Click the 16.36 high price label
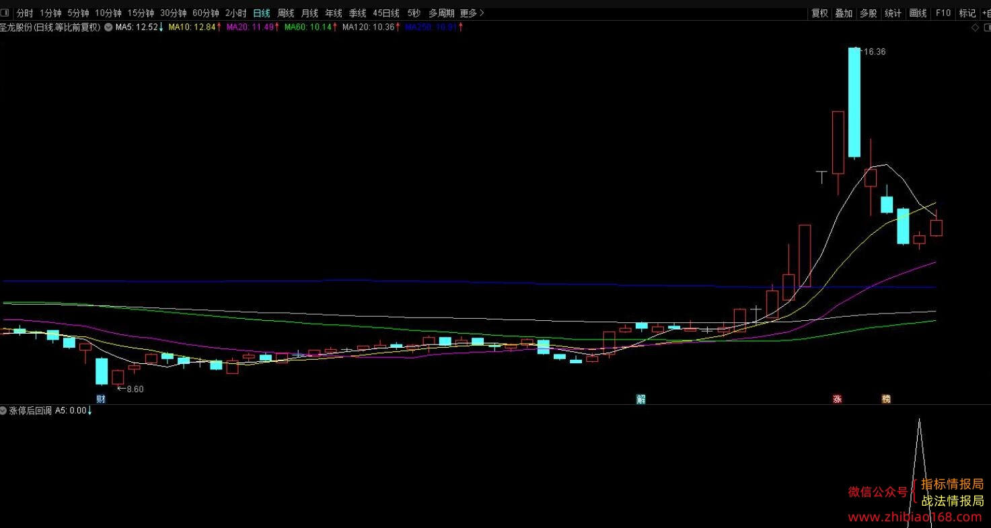Screen dimensions: 991x528 (875, 52)
